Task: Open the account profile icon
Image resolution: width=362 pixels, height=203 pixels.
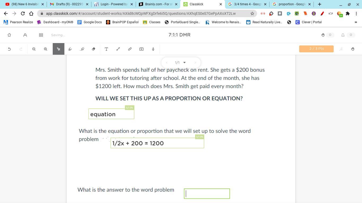Action: point(25,35)
